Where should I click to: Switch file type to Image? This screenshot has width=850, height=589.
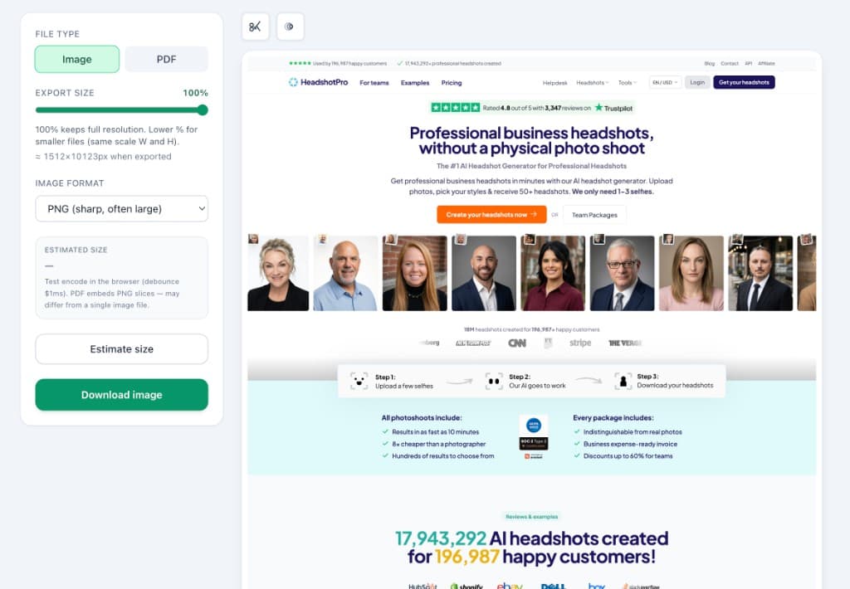pos(77,59)
